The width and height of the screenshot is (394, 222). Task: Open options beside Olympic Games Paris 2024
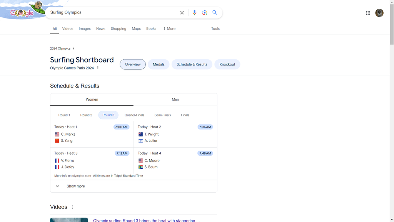pos(98,68)
